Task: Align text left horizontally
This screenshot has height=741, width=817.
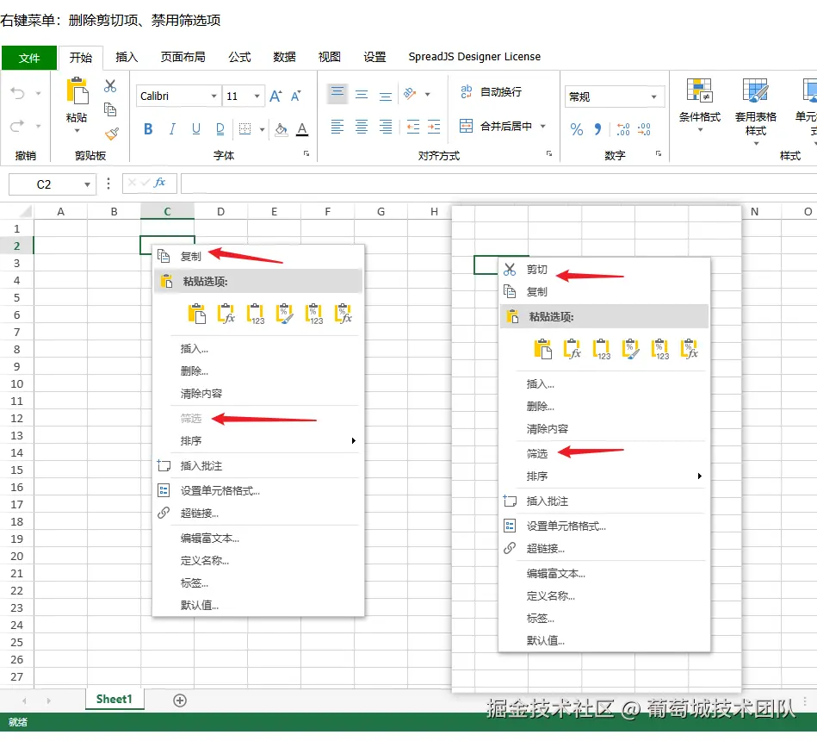Action: click(337, 127)
